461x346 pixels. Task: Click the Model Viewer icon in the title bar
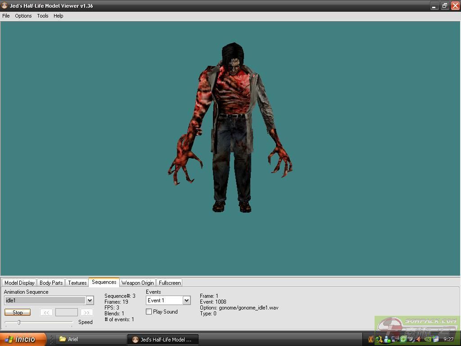click(5, 5)
